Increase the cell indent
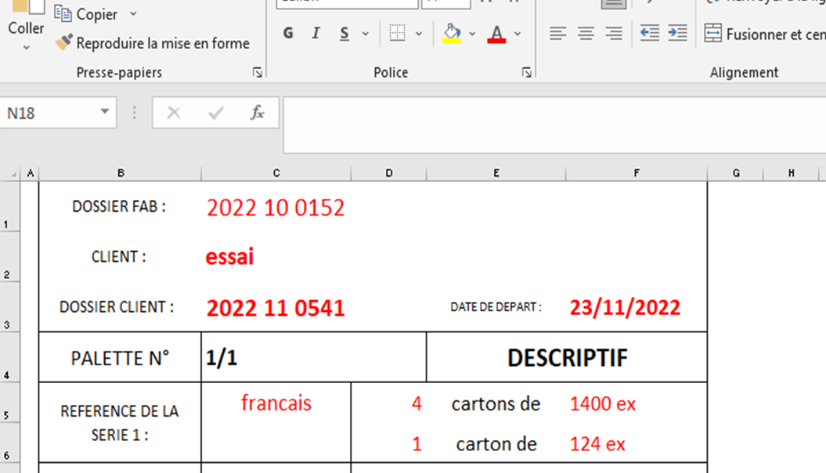This screenshot has height=473, width=826. [678, 34]
